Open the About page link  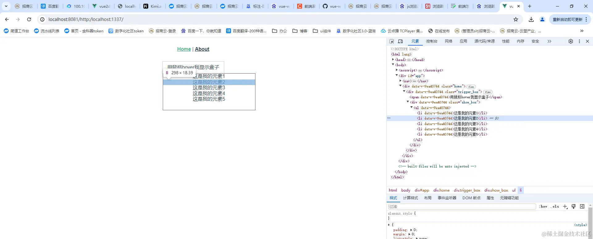click(x=202, y=49)
